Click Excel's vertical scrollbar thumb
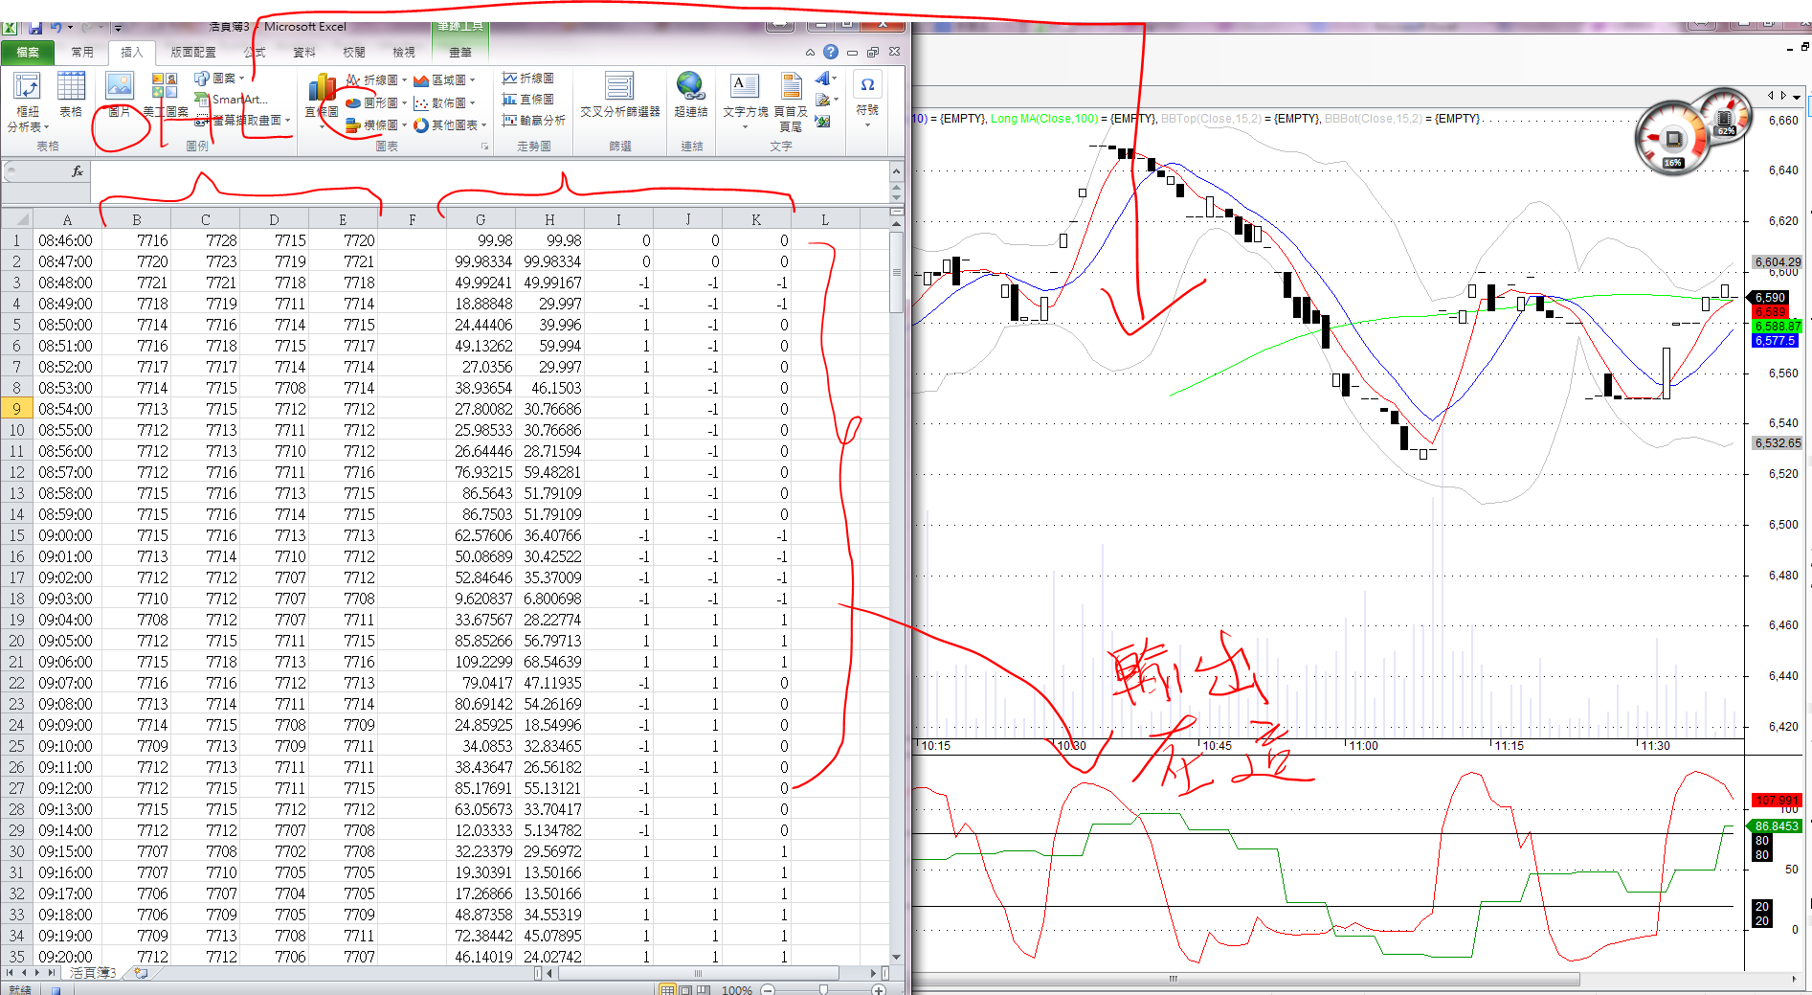This screenshot has height=995, width=1812. click(896, 272)
